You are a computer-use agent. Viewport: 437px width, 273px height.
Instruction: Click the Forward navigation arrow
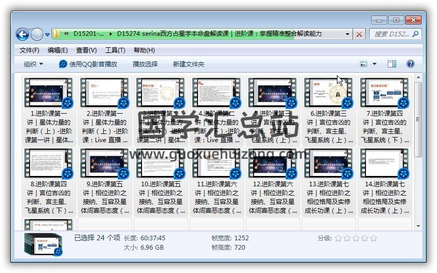[x=37, y=34]
